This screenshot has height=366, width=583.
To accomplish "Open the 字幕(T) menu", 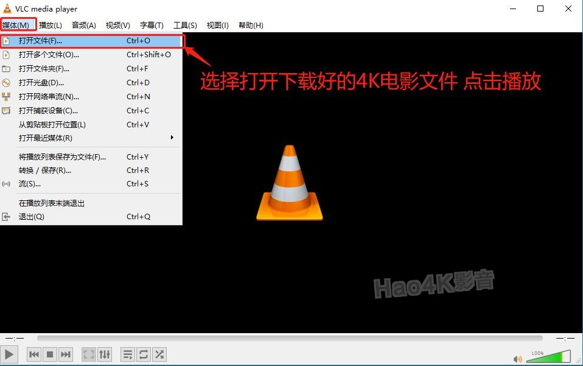I will pyautogui.click(x=152, y=26).
